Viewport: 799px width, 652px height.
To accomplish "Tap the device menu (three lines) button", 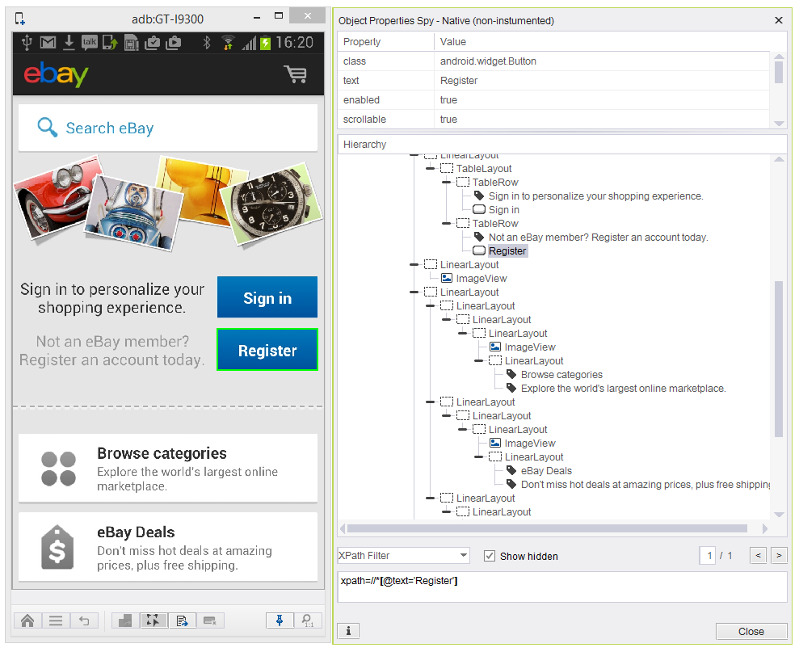I will pos(56,620).
